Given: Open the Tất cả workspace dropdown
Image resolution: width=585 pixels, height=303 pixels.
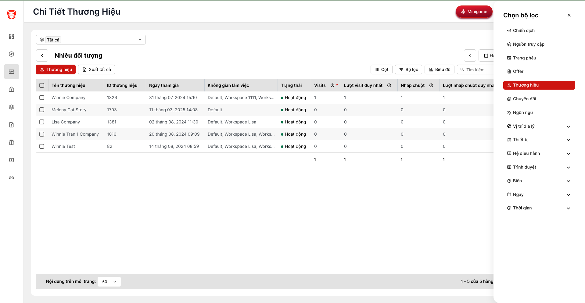Looking at the screenshot, I should 91,40.
